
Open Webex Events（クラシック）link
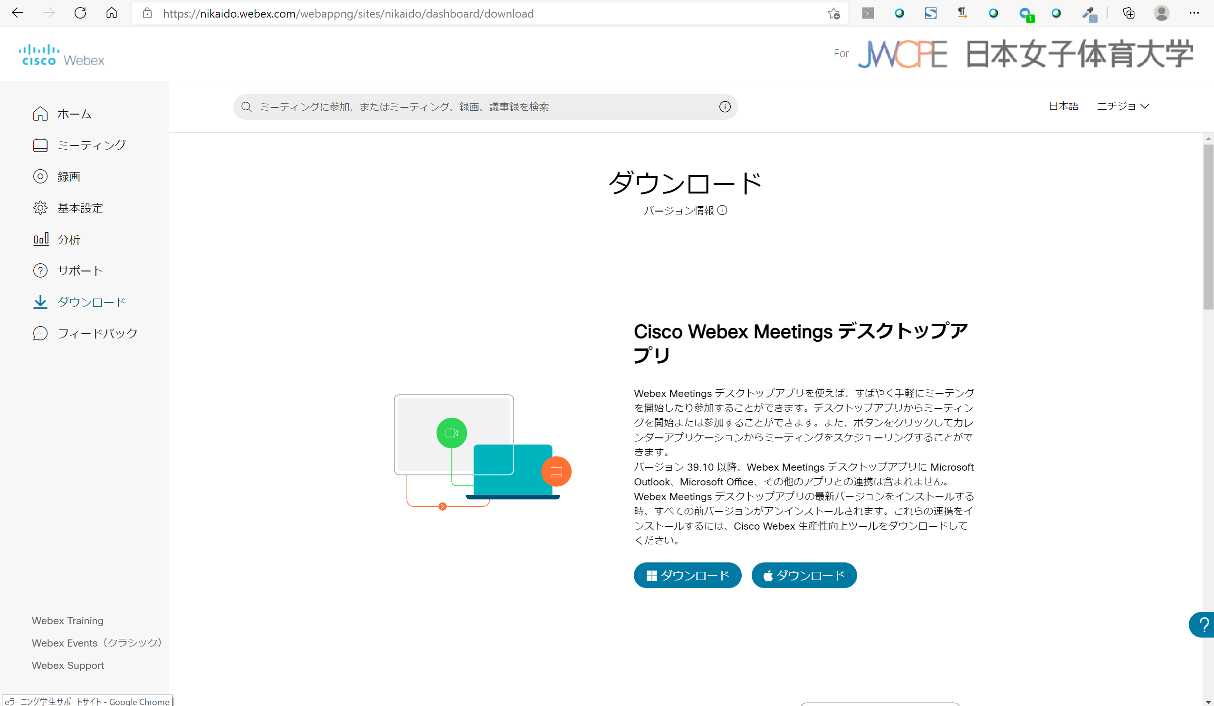pyautogui.click(x=97, y=642)
